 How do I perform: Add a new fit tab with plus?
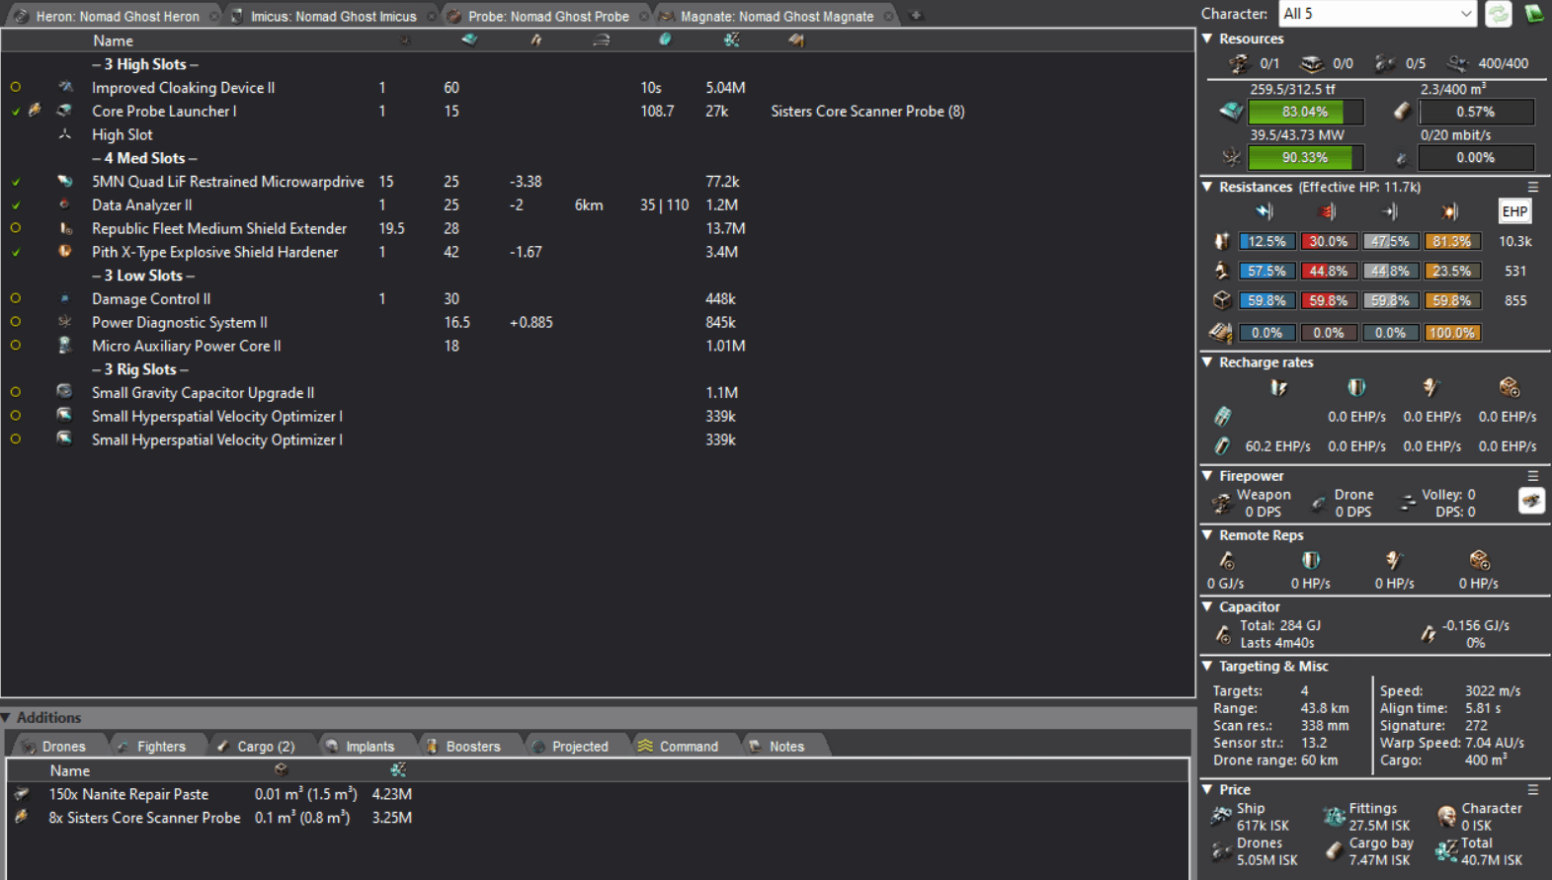pyautogui.click(x=916, y=16)
